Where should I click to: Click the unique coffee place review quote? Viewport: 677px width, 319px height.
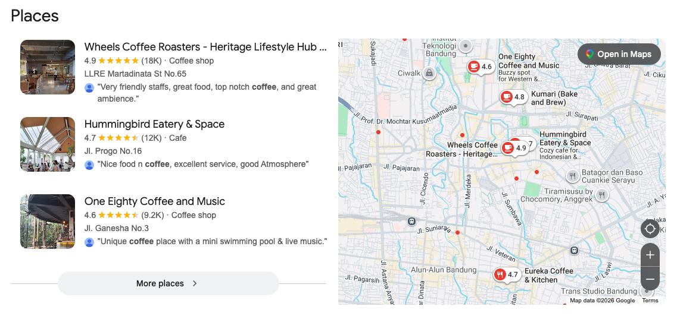[212, 241]
